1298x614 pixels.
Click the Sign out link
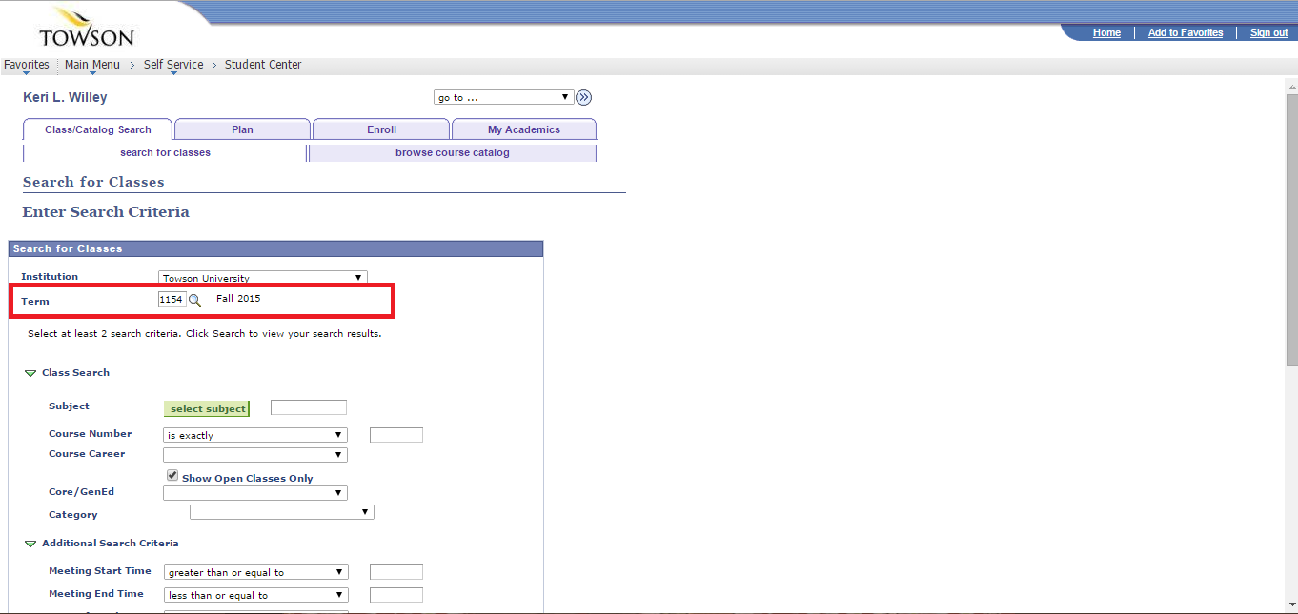1268,31
